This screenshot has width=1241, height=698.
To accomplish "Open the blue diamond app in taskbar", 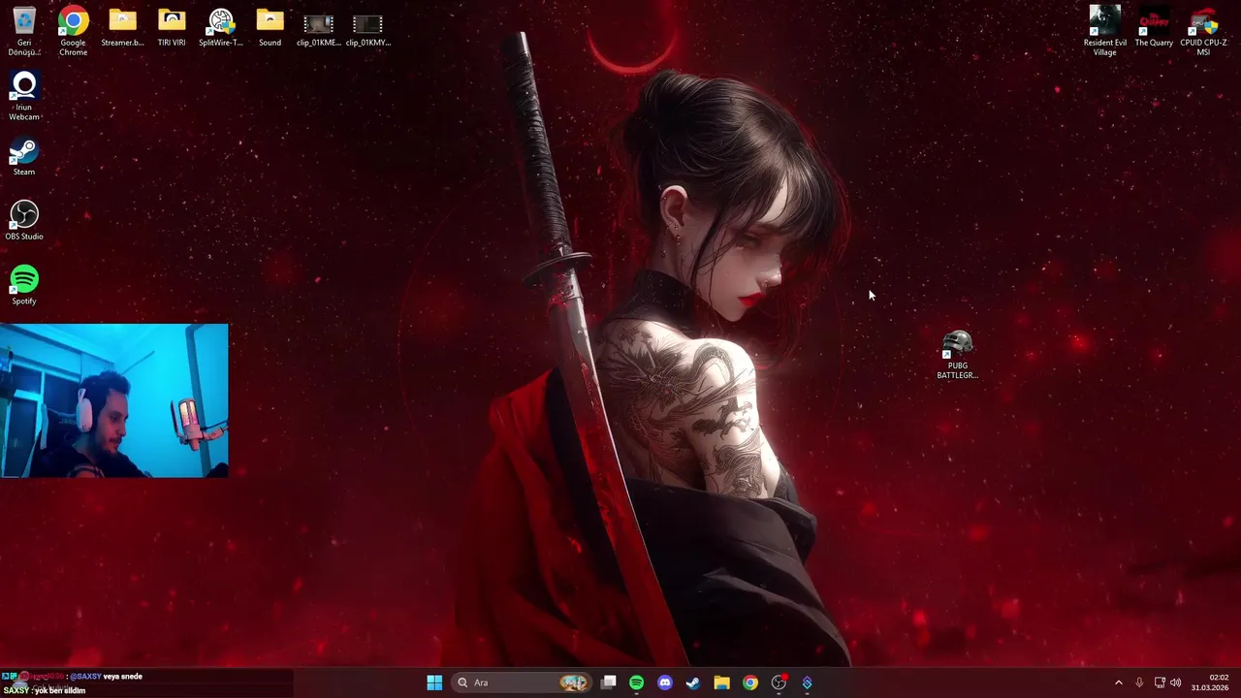I will click(807, 682).
